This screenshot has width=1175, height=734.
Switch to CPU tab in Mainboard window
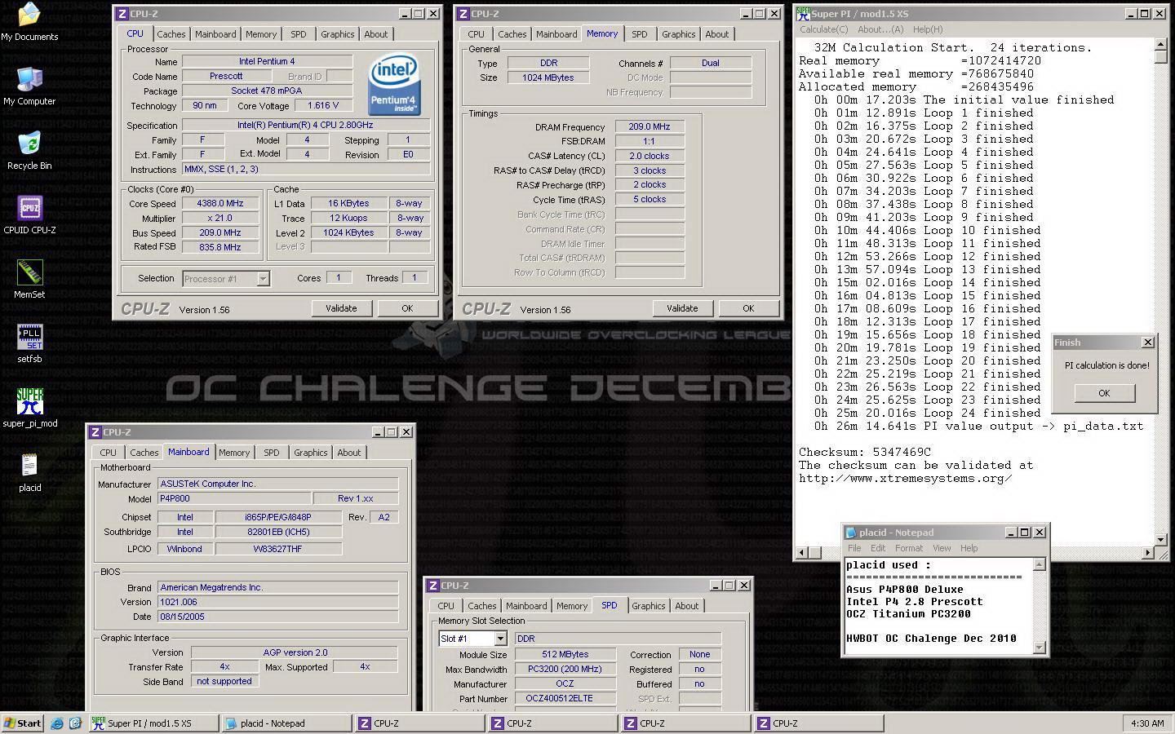coord(108,453)
